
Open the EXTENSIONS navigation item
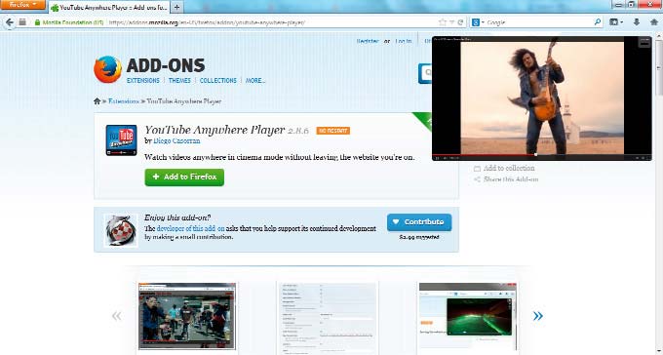(143, 80)
